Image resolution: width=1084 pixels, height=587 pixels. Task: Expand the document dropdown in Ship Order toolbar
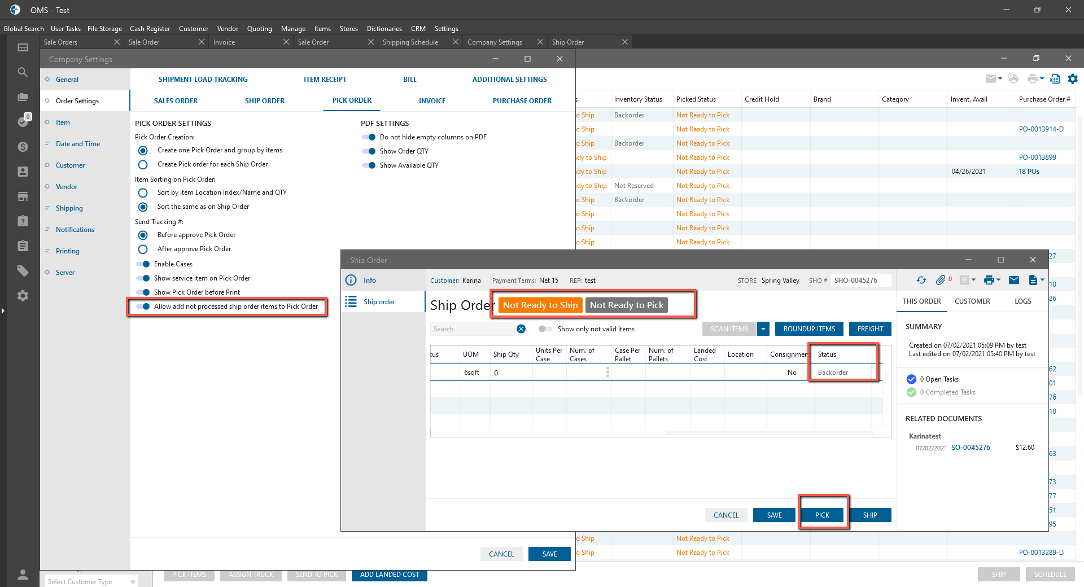pyautogui.click(x=1036, y=280)
